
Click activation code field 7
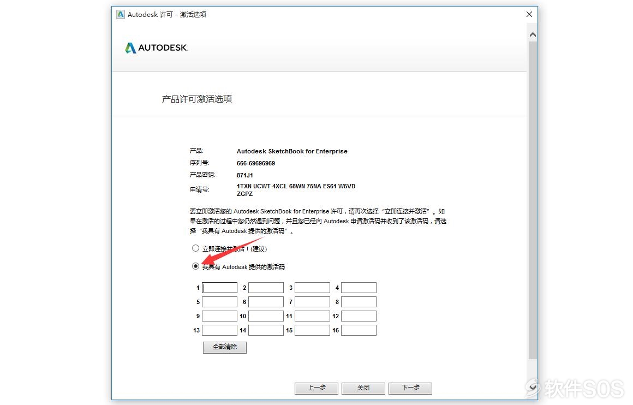coord(313,302)
